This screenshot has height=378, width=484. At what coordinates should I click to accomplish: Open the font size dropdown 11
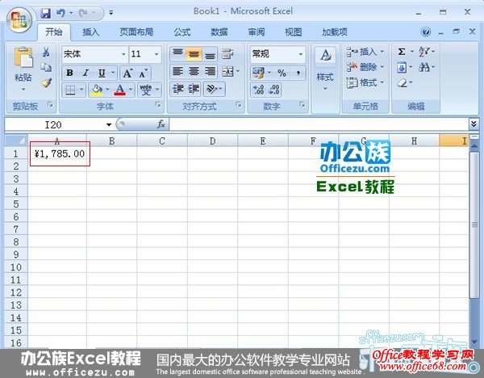pos(156,54)
